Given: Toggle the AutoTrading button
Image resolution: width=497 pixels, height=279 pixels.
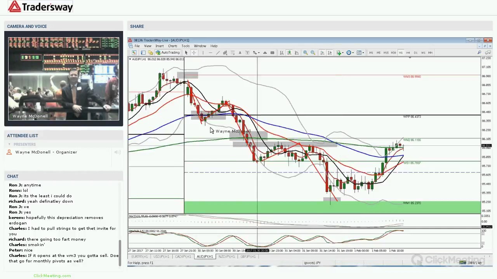Looking at the screenshot, I should pos(168,53).
